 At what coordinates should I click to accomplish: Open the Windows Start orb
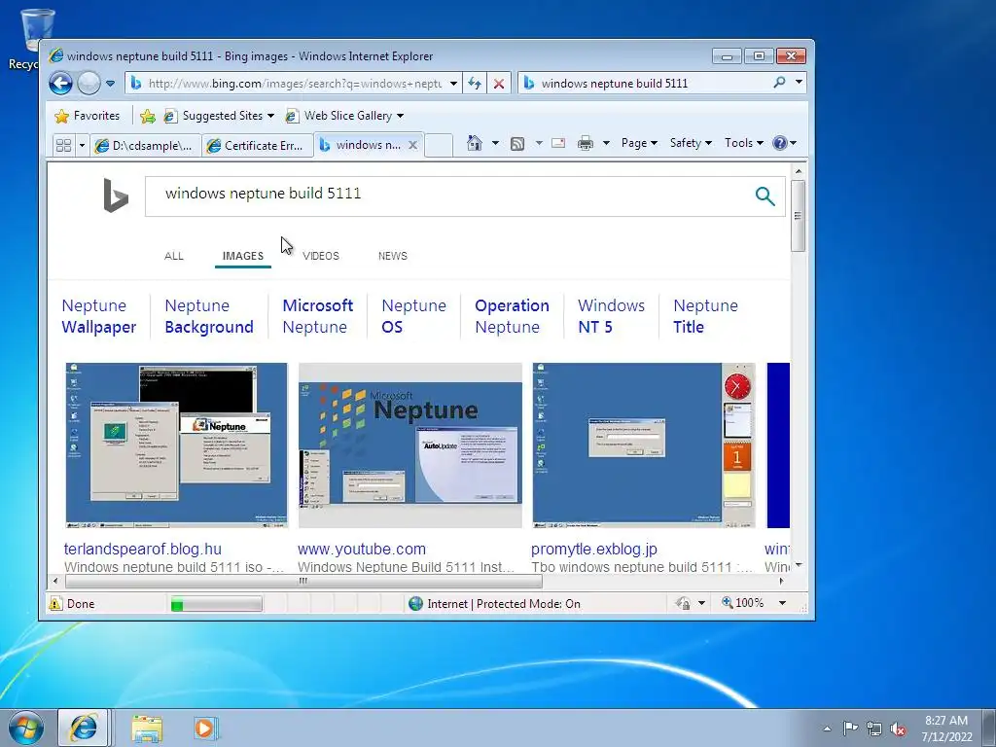[x=26, y=728]
